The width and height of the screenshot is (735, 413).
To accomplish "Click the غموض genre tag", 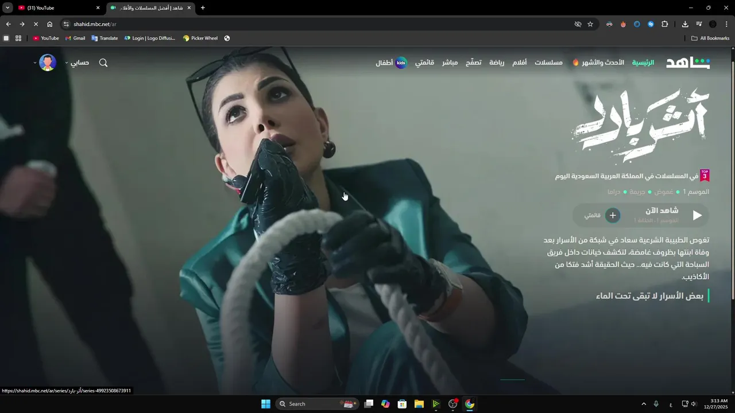I will pos(664,192).
